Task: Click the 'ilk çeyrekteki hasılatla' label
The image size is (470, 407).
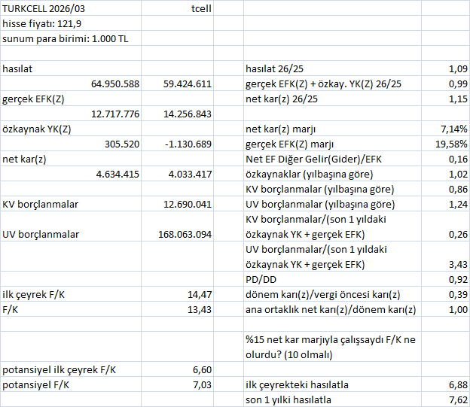Action: (332, 384)
